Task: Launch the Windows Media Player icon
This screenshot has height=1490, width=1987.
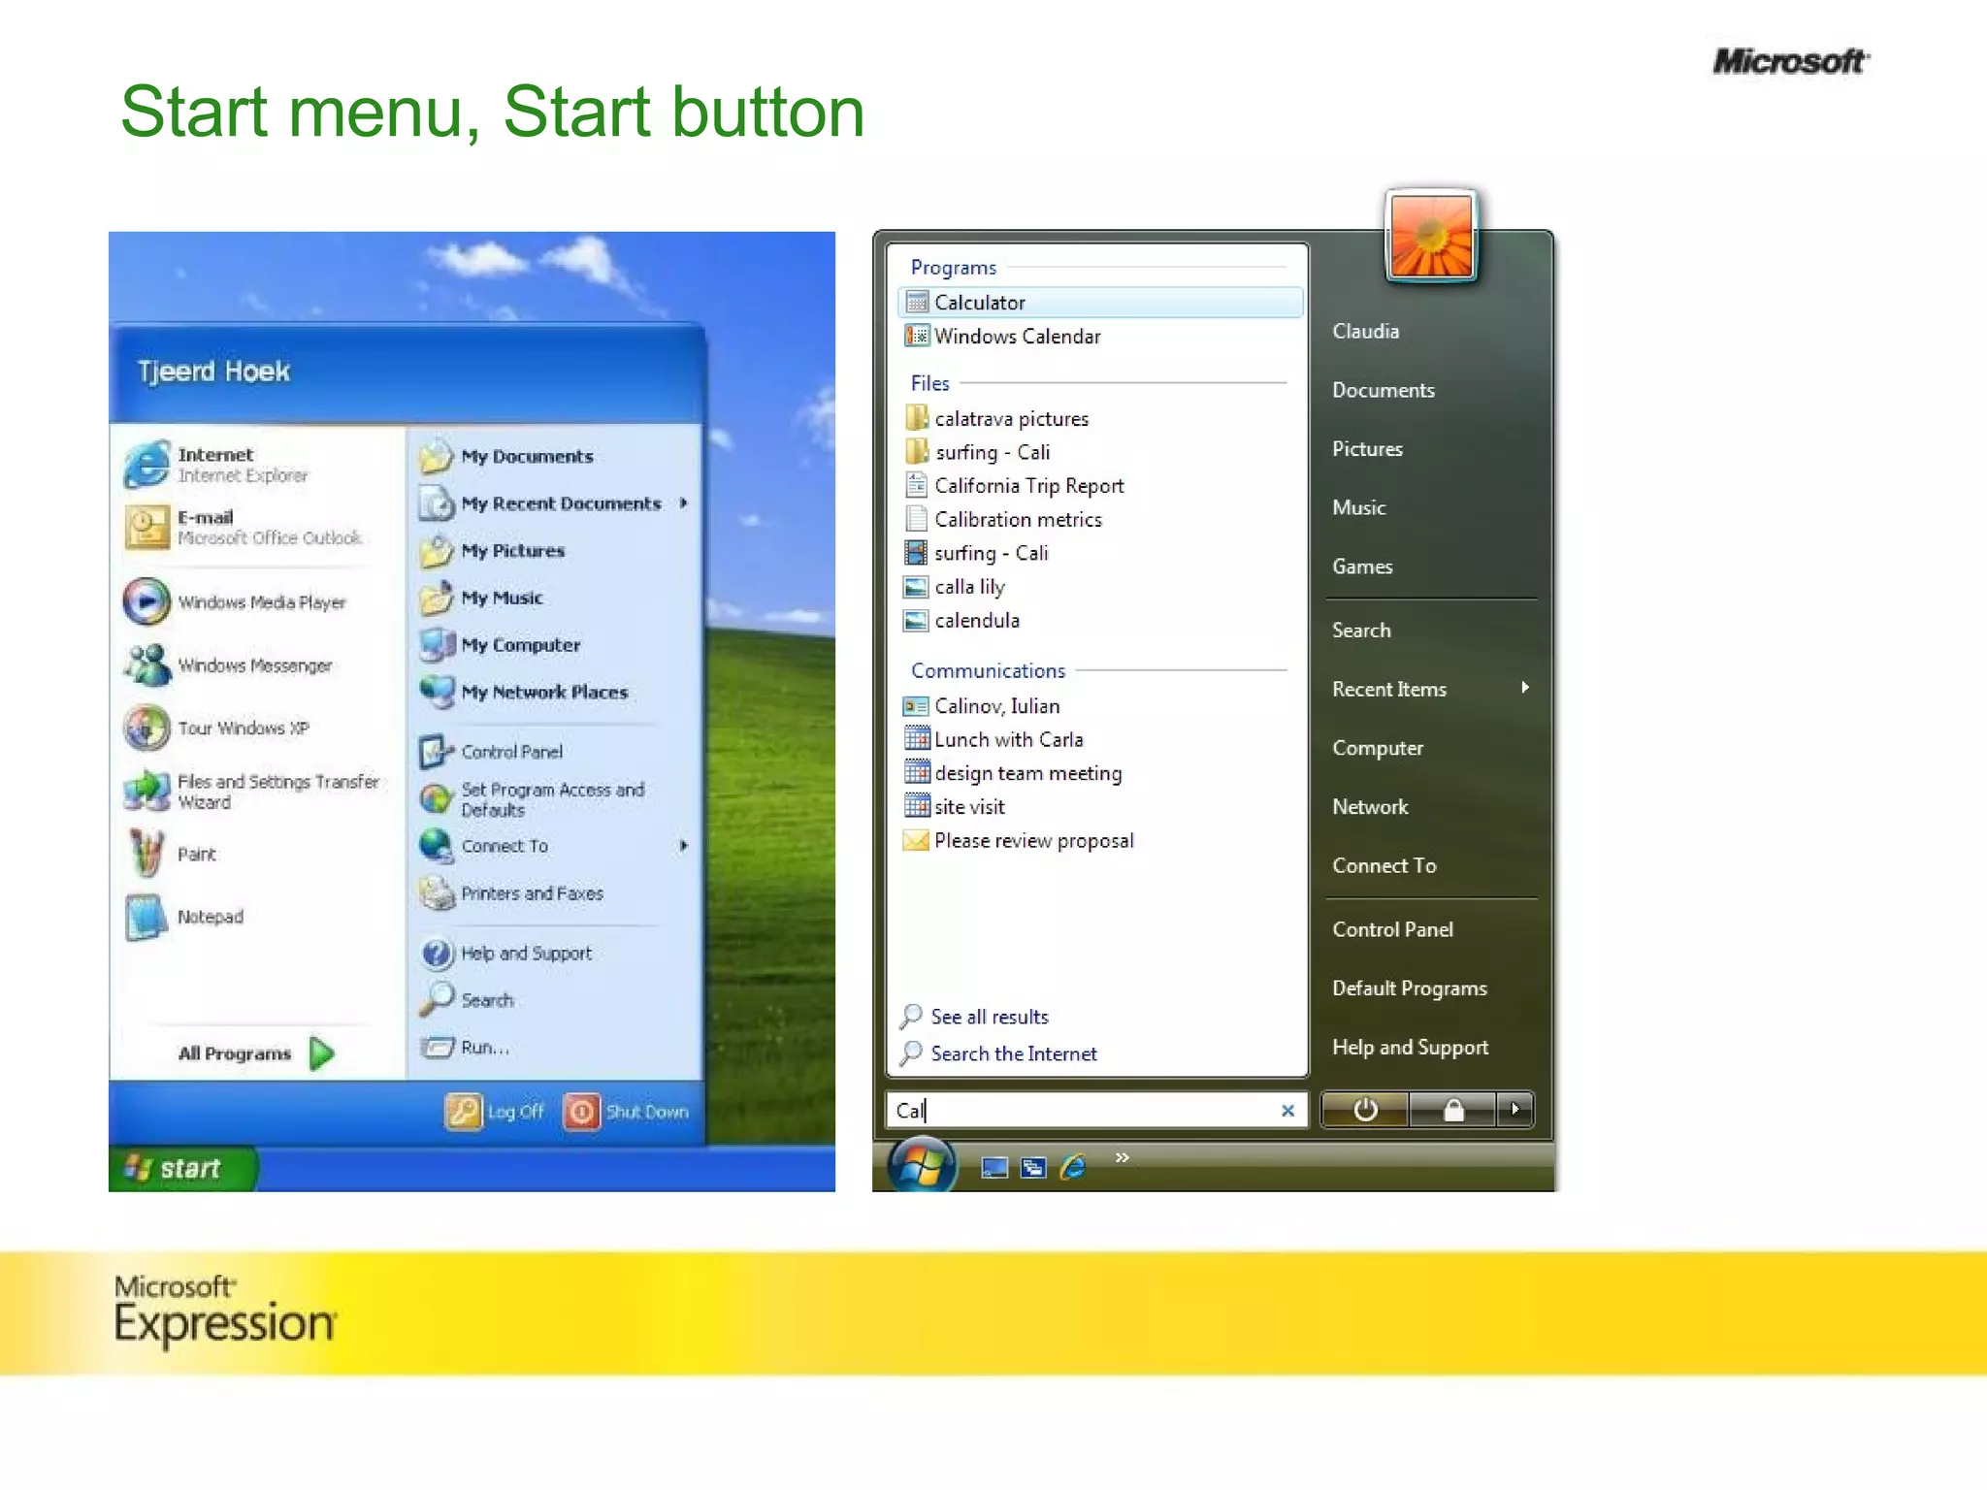Action: point(147,601)
